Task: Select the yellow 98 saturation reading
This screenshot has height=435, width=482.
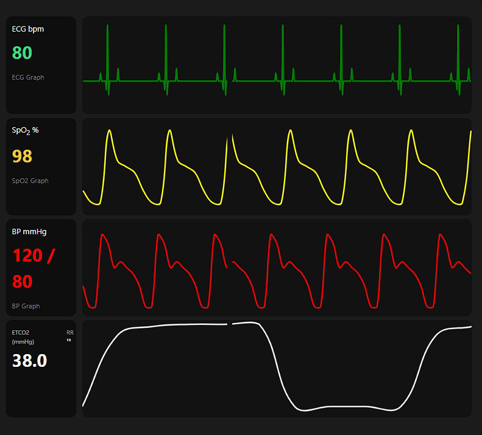Action: coord(22,156)
